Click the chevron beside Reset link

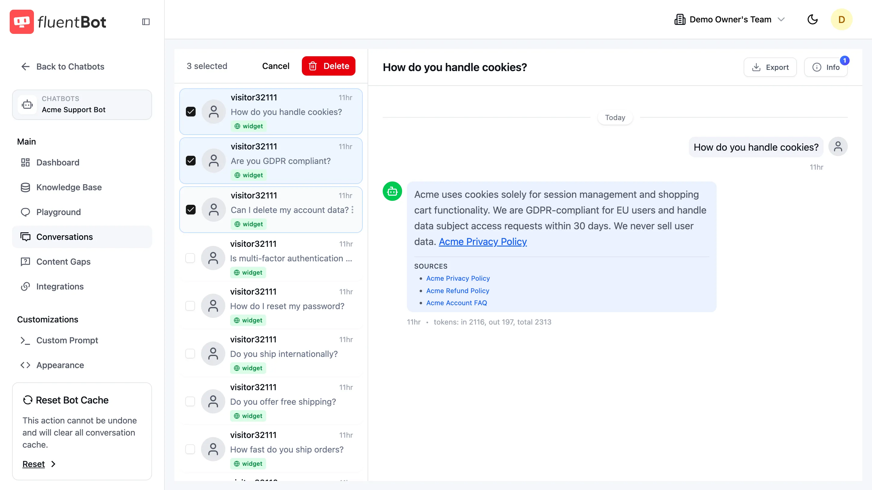(x=53, y=464)
